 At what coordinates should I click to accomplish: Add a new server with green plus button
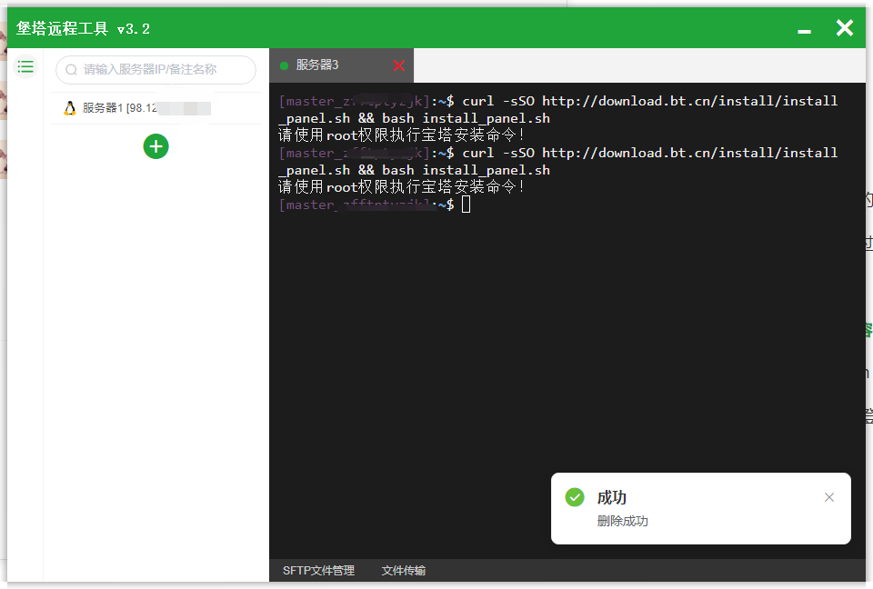(x=156, y=146)
